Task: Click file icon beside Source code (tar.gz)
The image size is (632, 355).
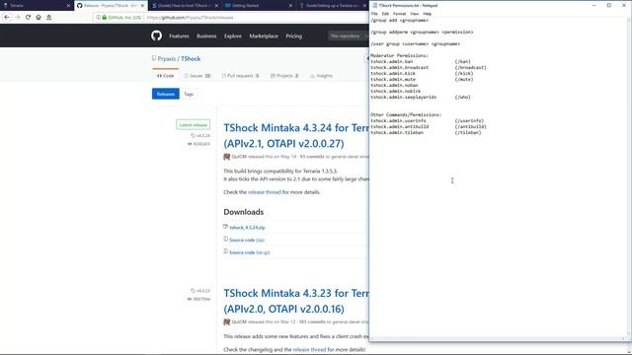Action: pos(226,251)
